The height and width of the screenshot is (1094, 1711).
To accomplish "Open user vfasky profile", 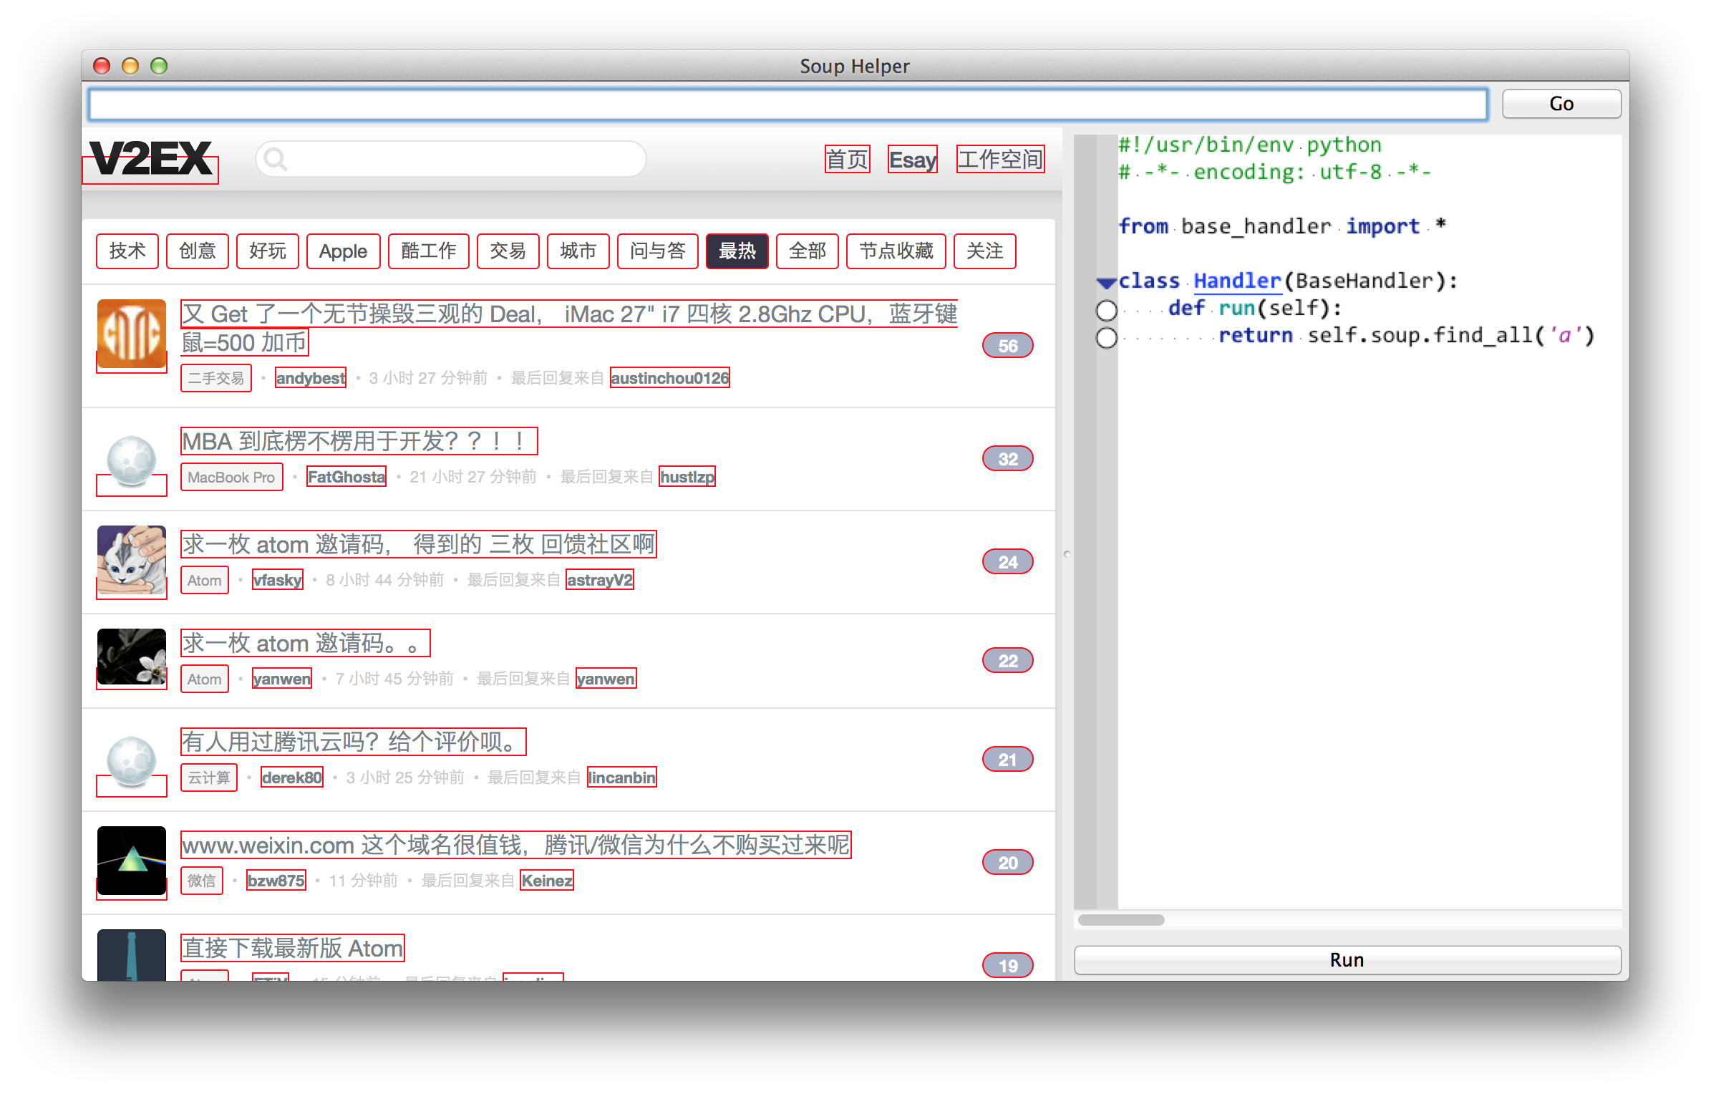I will tap(278, 580).
